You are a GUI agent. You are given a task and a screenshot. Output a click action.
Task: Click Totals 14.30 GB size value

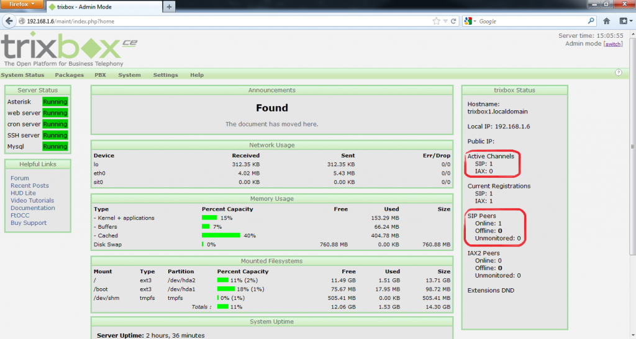coord(438,307)
